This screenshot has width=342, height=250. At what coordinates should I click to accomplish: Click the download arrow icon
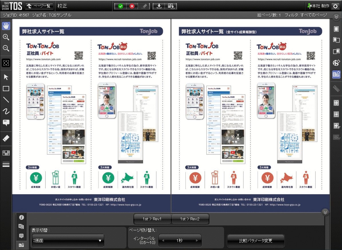(159, 6)
